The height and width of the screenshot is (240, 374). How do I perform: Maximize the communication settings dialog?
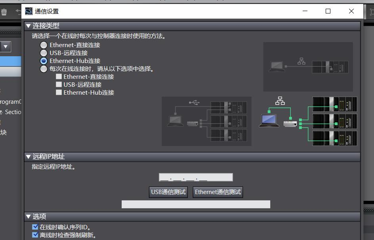click(x=328, y=11)
